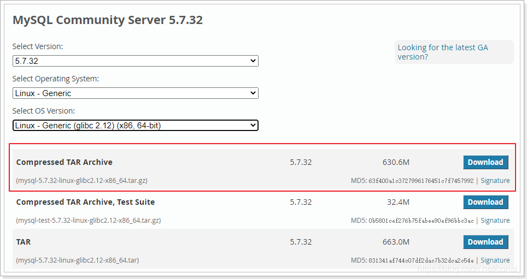The image size is (527, 279).
Task: Click version 5.7.32 in Test Suite row
Action: [301, 202]
